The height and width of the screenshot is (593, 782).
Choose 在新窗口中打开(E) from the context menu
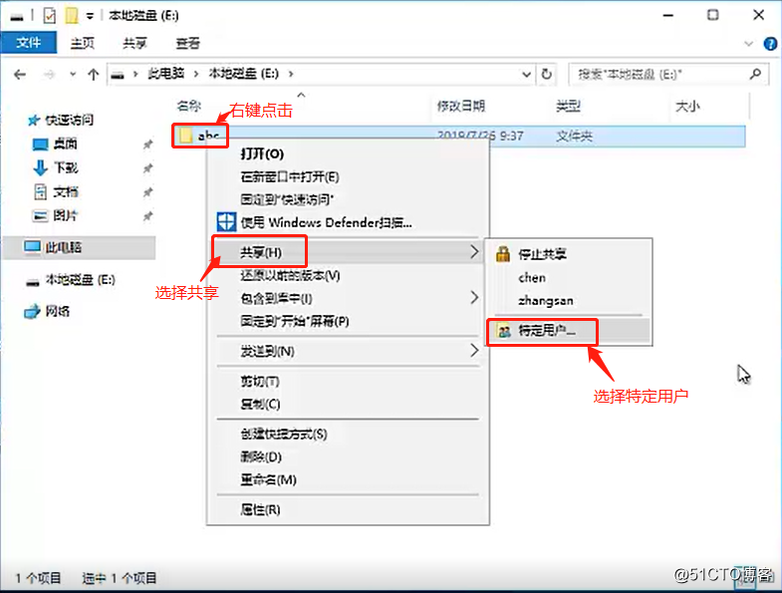point(289,176)
